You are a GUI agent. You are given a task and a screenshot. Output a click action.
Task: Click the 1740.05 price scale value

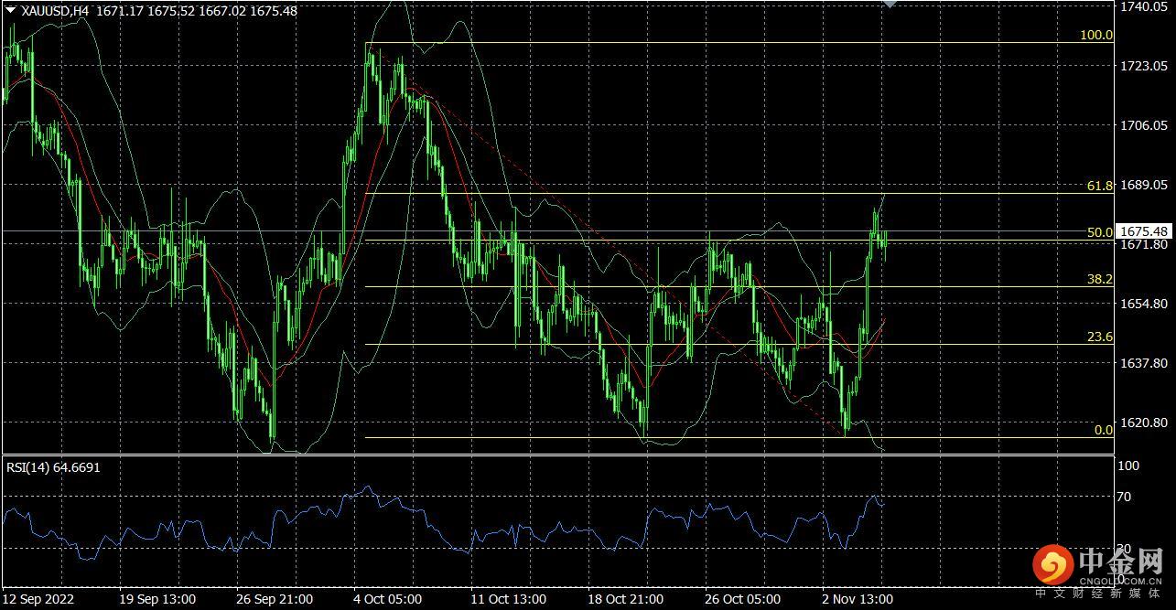pos(1144,6)
